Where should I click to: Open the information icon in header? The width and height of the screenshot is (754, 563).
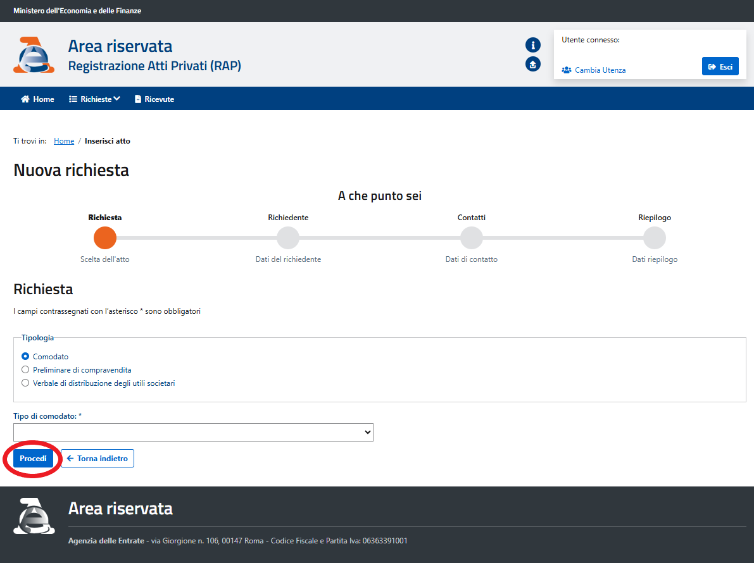pyautogui.click(x=533, y=45)
